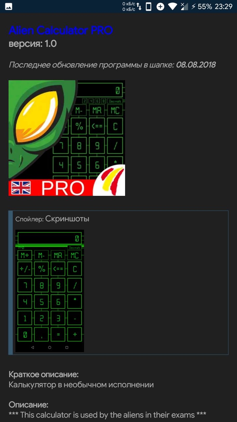237x422 pixels.
Task: Tap the версия: 1.0 text
Action: click(x=33, y=44)
